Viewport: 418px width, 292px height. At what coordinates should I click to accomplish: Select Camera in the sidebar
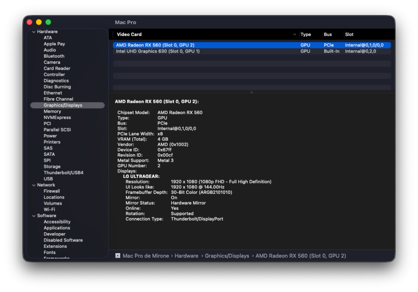pyautogui.click(x=52, y=62)
